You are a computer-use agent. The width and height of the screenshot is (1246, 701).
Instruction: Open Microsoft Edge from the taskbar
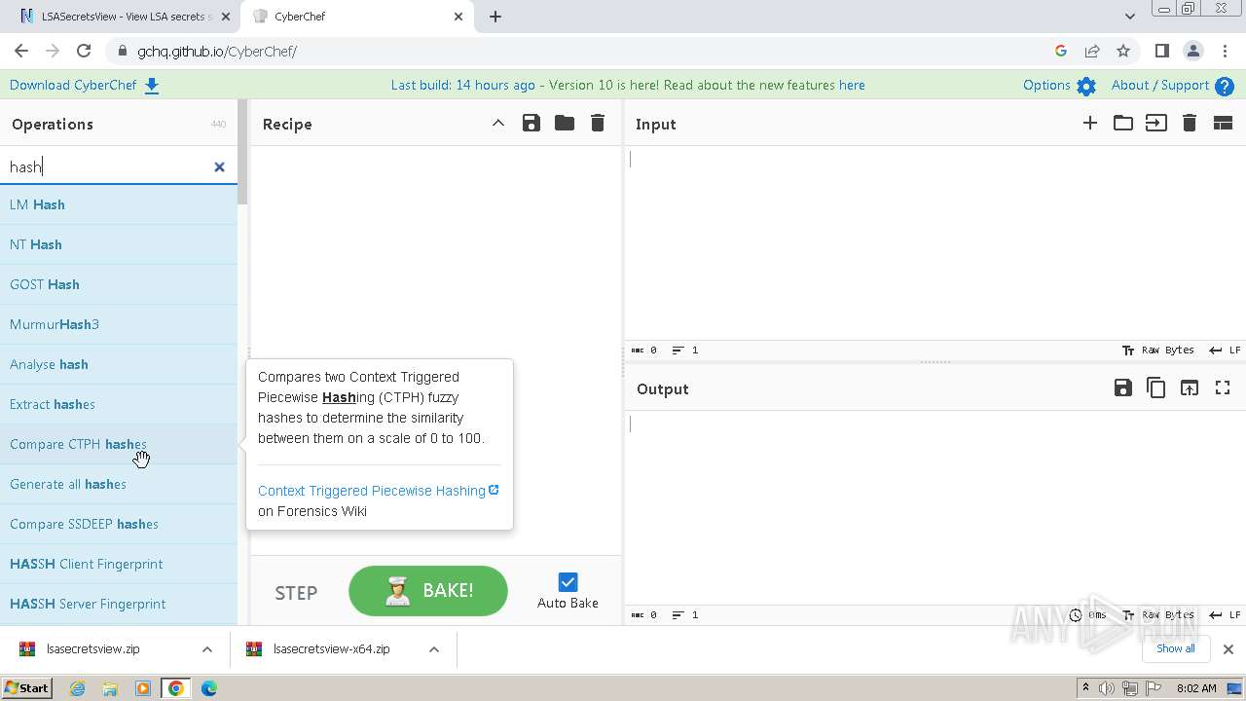(x=209, y=688)
